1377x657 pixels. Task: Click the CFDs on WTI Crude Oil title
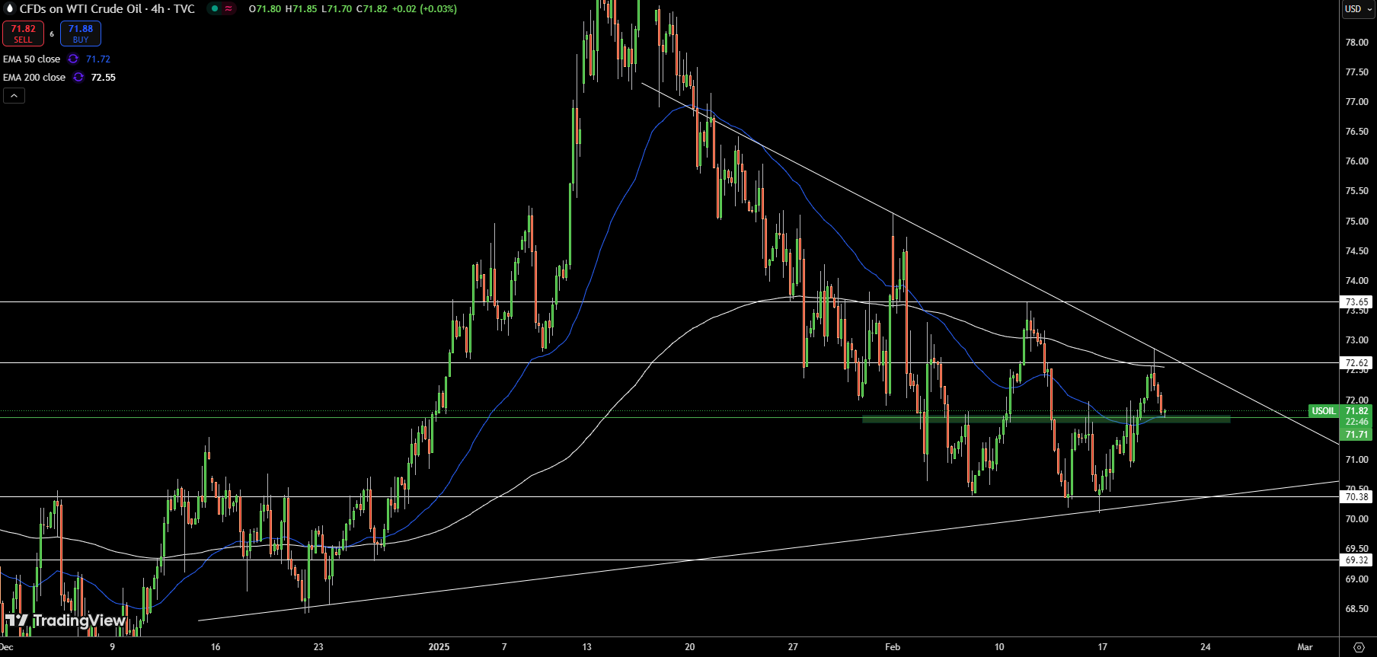pyautogui.click(x=107, y=9)
